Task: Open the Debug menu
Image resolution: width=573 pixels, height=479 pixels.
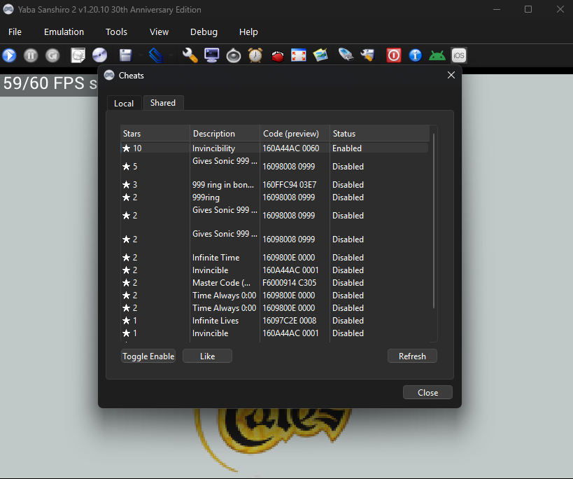Action: tap(204, 32)
